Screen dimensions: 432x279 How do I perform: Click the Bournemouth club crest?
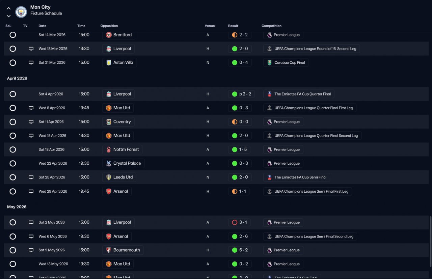click(109, 250)
